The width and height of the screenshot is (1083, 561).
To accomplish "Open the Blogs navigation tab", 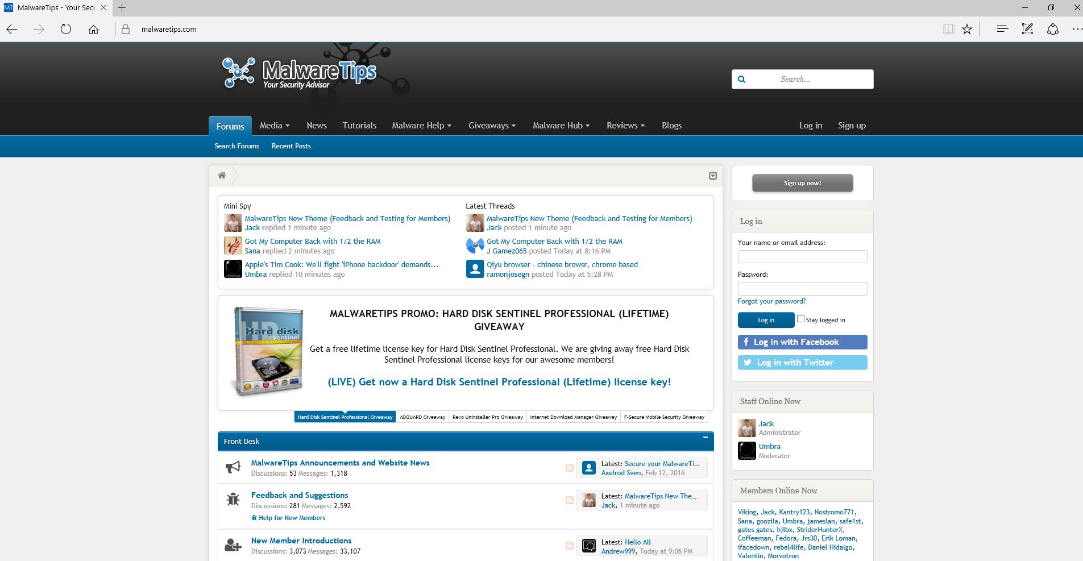I will point(671,126).
